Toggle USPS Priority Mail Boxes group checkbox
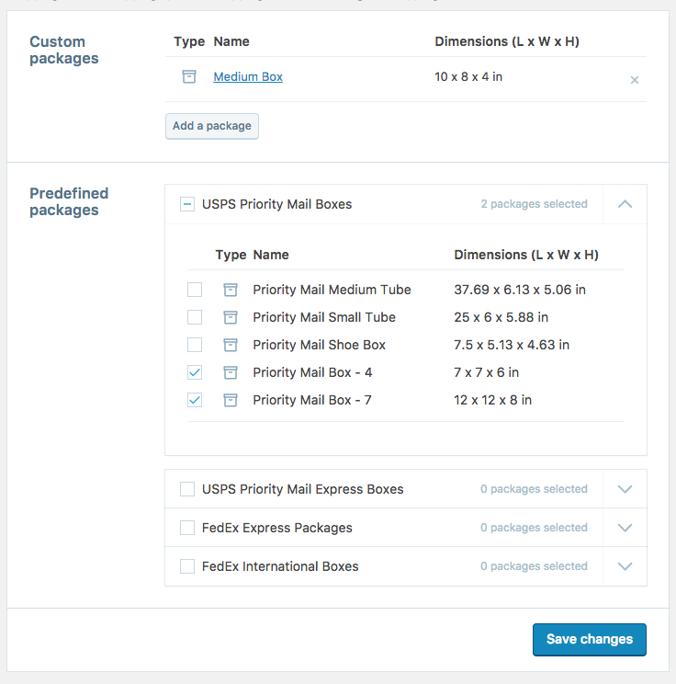Image resolution: width=676 pixels, height=684 pixels. coord(187,204)
